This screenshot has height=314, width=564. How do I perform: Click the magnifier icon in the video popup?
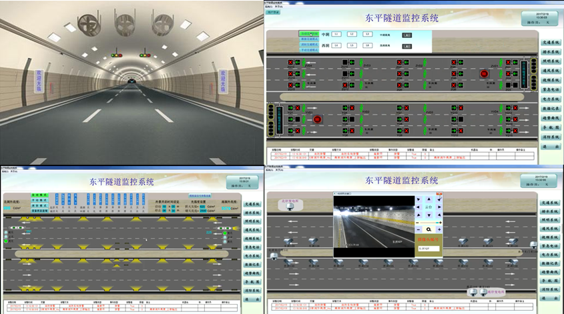pos(428,229)
